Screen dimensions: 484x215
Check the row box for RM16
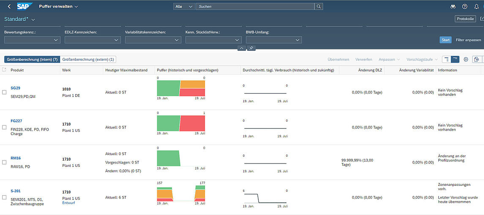pos(5,162)
